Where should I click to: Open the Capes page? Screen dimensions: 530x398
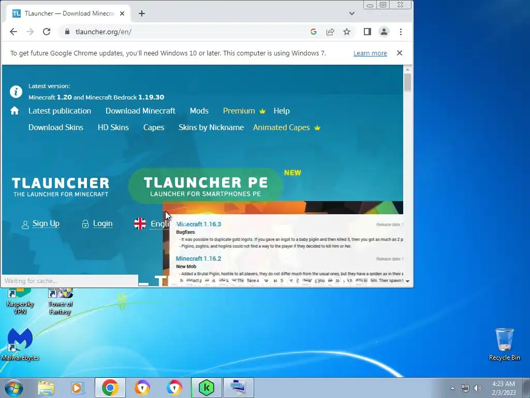(153, 127)
